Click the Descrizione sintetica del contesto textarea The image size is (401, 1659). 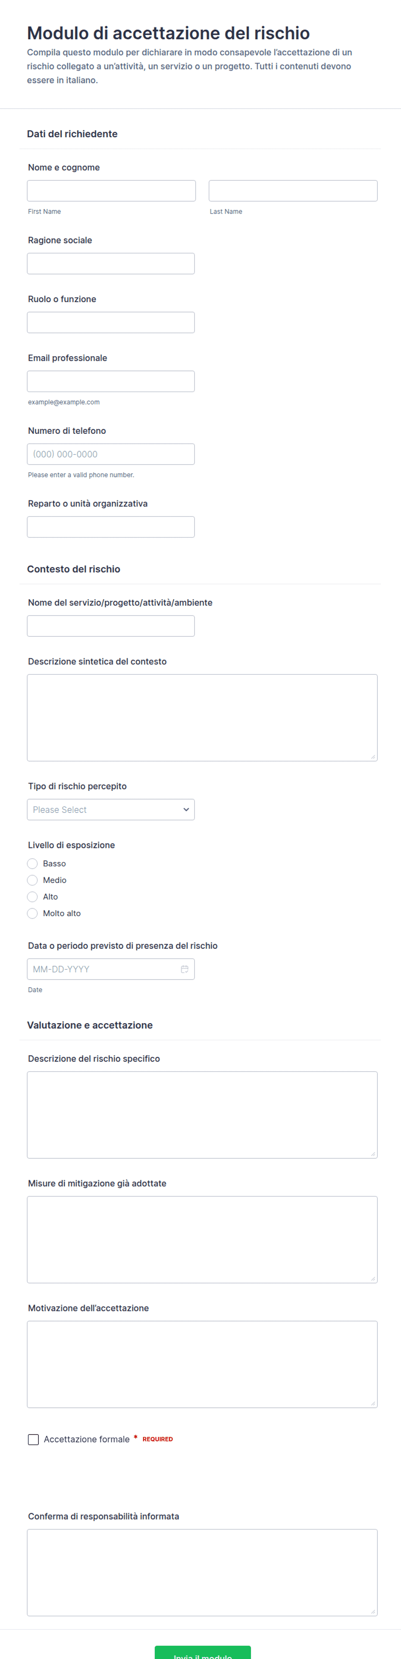pos(202,717)
